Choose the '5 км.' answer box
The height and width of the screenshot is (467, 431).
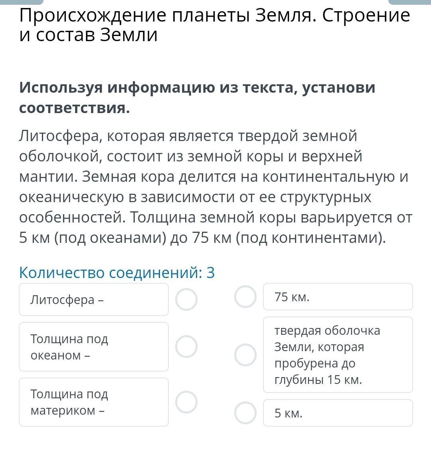(338, 413)
